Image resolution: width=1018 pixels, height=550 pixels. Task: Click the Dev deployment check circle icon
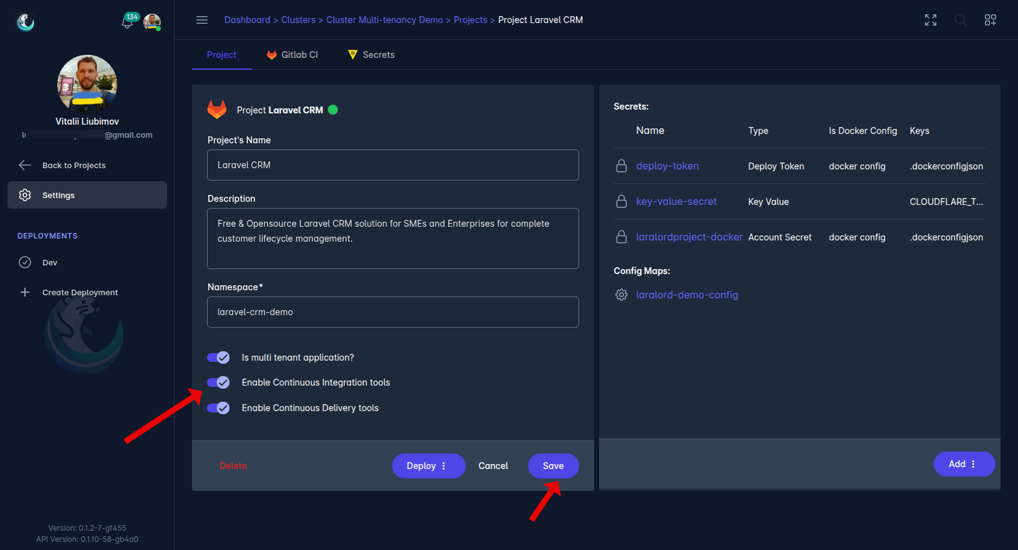[25, 262]
